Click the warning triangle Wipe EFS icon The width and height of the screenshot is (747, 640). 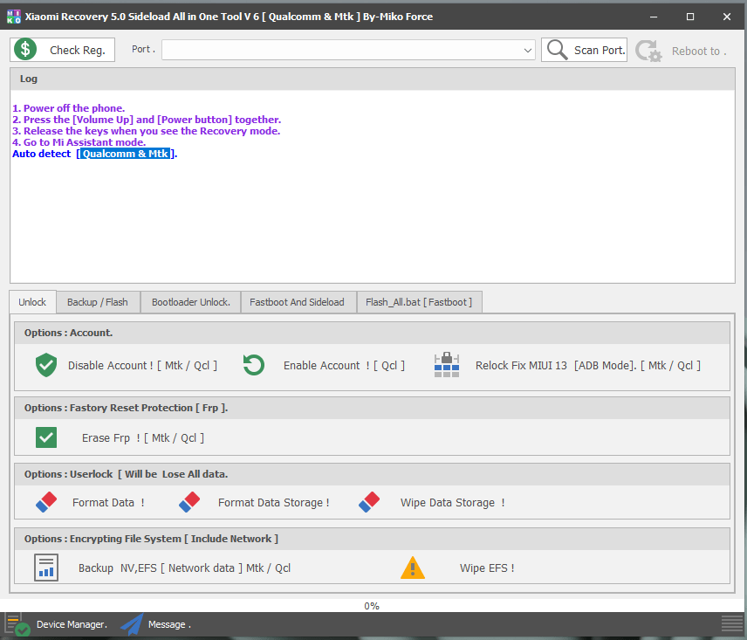point(413,568)
